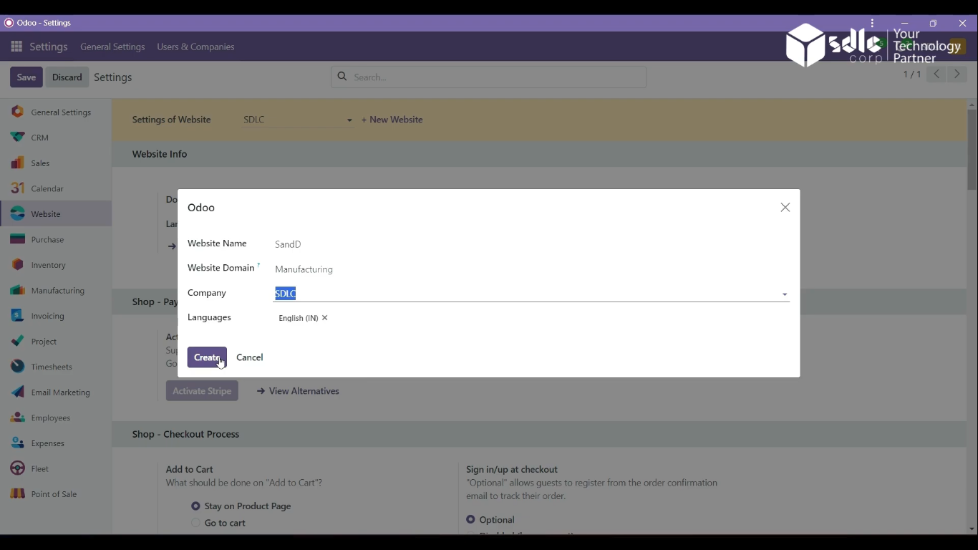Cancel the new website dialog
This screenshot has width=978, height=550.
click(250, 357)
